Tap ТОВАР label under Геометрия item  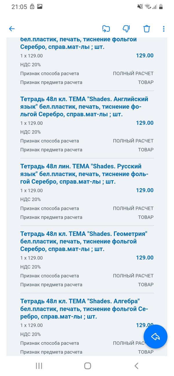(146, 285)
